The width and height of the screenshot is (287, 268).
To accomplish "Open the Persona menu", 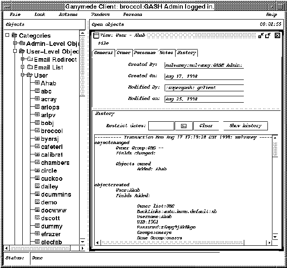I will tap(132, 15).
